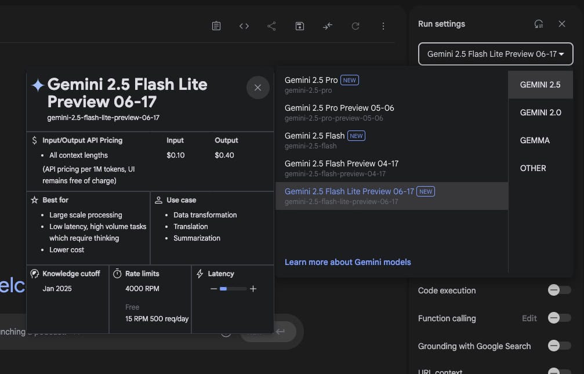The image size is (584, 374).
Task: Enable Grounding with Google Search toggle
Action: point(559,346)
